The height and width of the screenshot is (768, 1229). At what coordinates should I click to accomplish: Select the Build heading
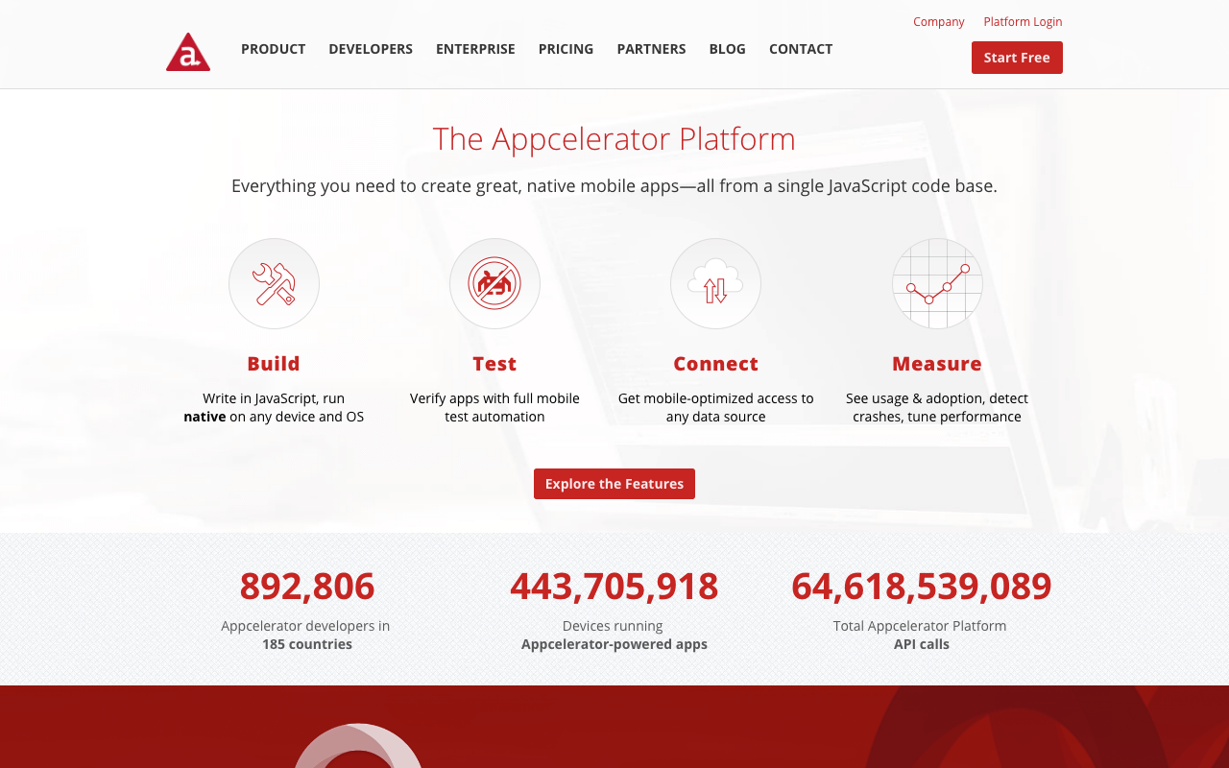tap(274, 364)
